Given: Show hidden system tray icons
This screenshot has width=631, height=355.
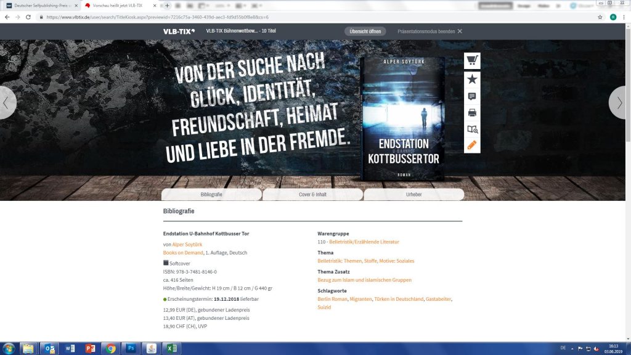Looking at the screenshot, I should [x=572, y=349].
